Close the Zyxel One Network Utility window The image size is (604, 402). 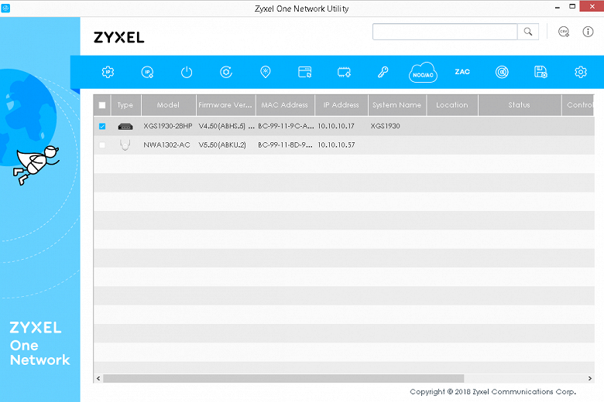tap(592, 6)
